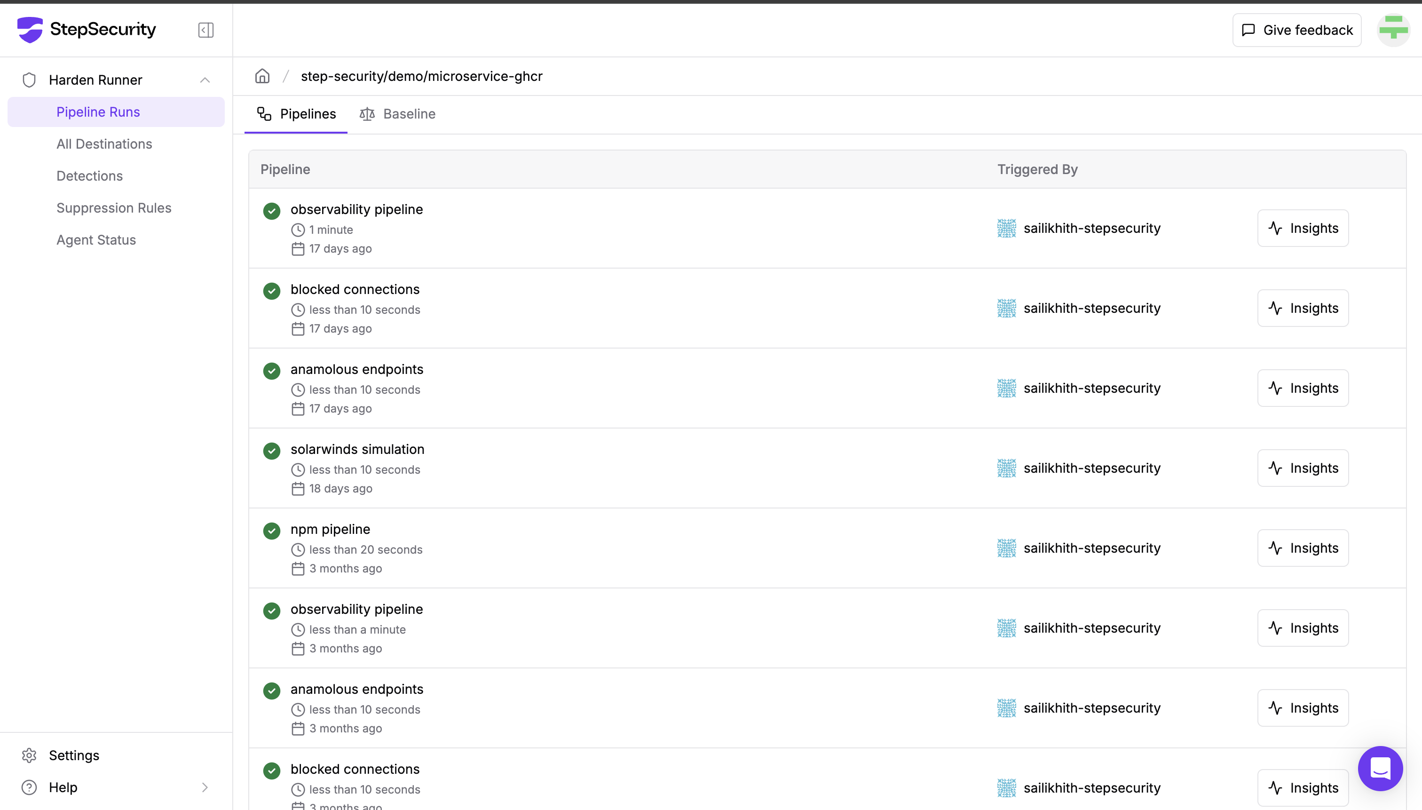
Task: Open Suppression Rules page
Action: (x=113, y=208)
